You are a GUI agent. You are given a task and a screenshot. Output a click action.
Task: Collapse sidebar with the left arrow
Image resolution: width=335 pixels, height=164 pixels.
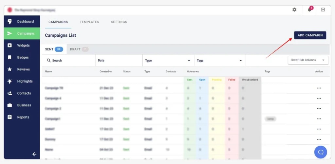[x=34, y=154]
